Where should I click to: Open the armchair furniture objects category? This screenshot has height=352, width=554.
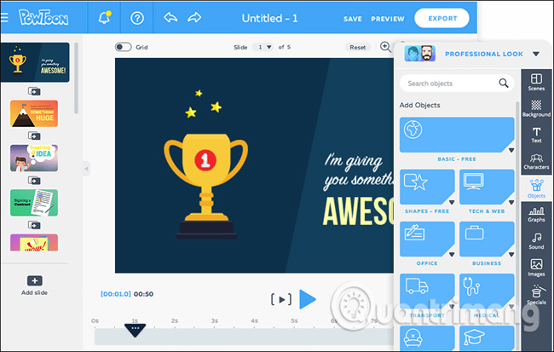(427, 338)
